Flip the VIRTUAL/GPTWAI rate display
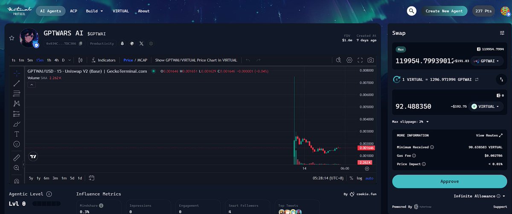Screen dimensions: 512x214 476,79
